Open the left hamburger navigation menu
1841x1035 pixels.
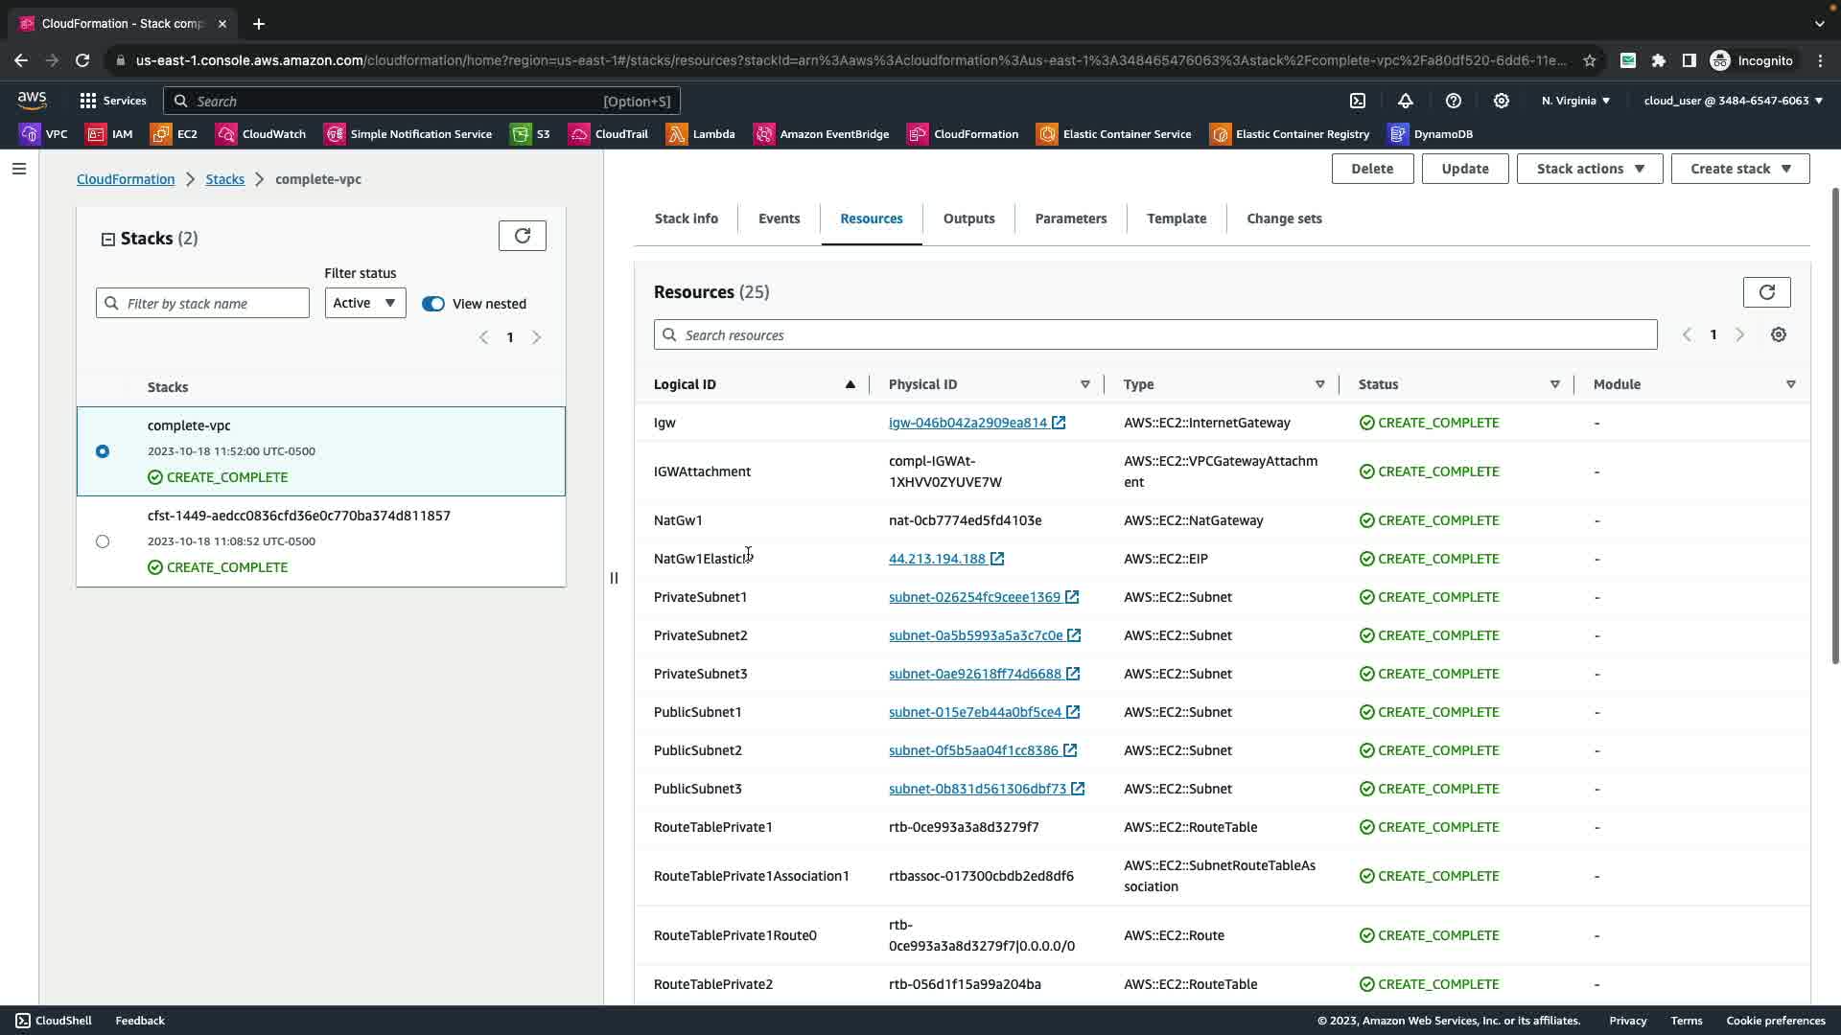click(18, 169)
